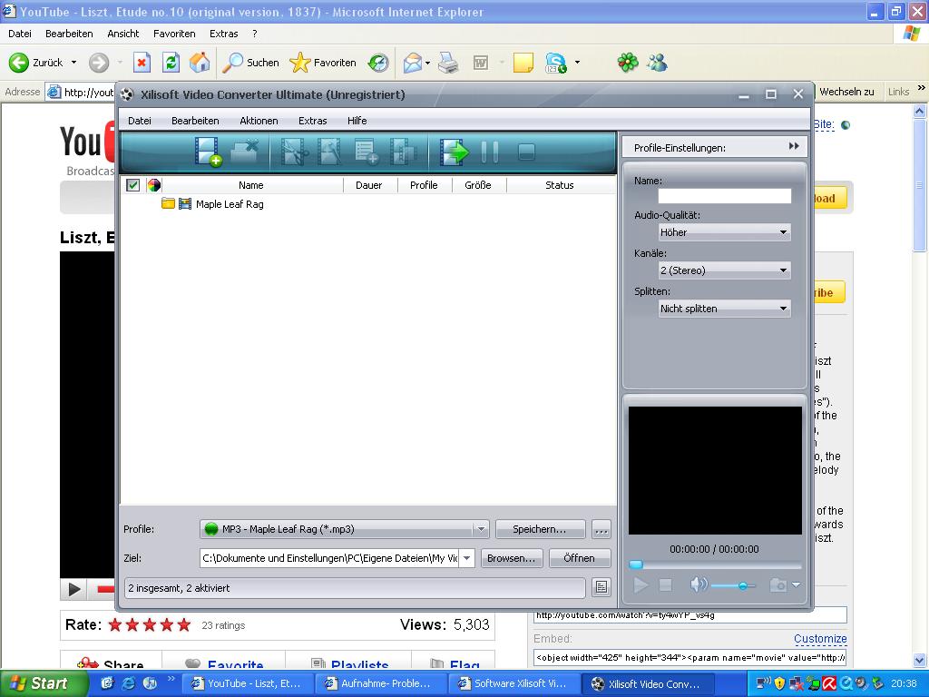This screenshot has height=697, width=929.
Task: Switch to Software Xilisoft Vi... taskbar window
Action: [513, 683]
